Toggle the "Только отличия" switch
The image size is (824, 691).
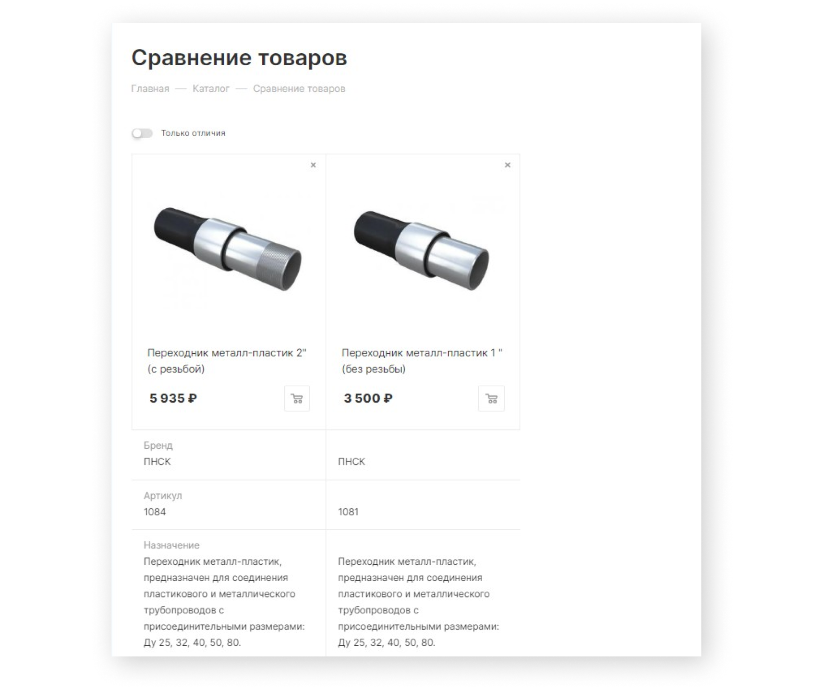(142, 133)
